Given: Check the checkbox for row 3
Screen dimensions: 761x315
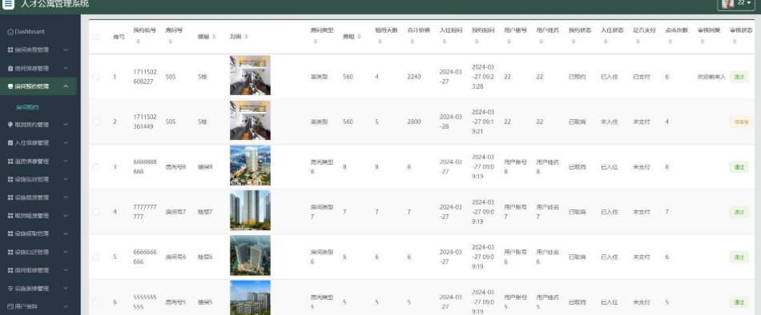Looking at the screenshot, I should 95,167.
